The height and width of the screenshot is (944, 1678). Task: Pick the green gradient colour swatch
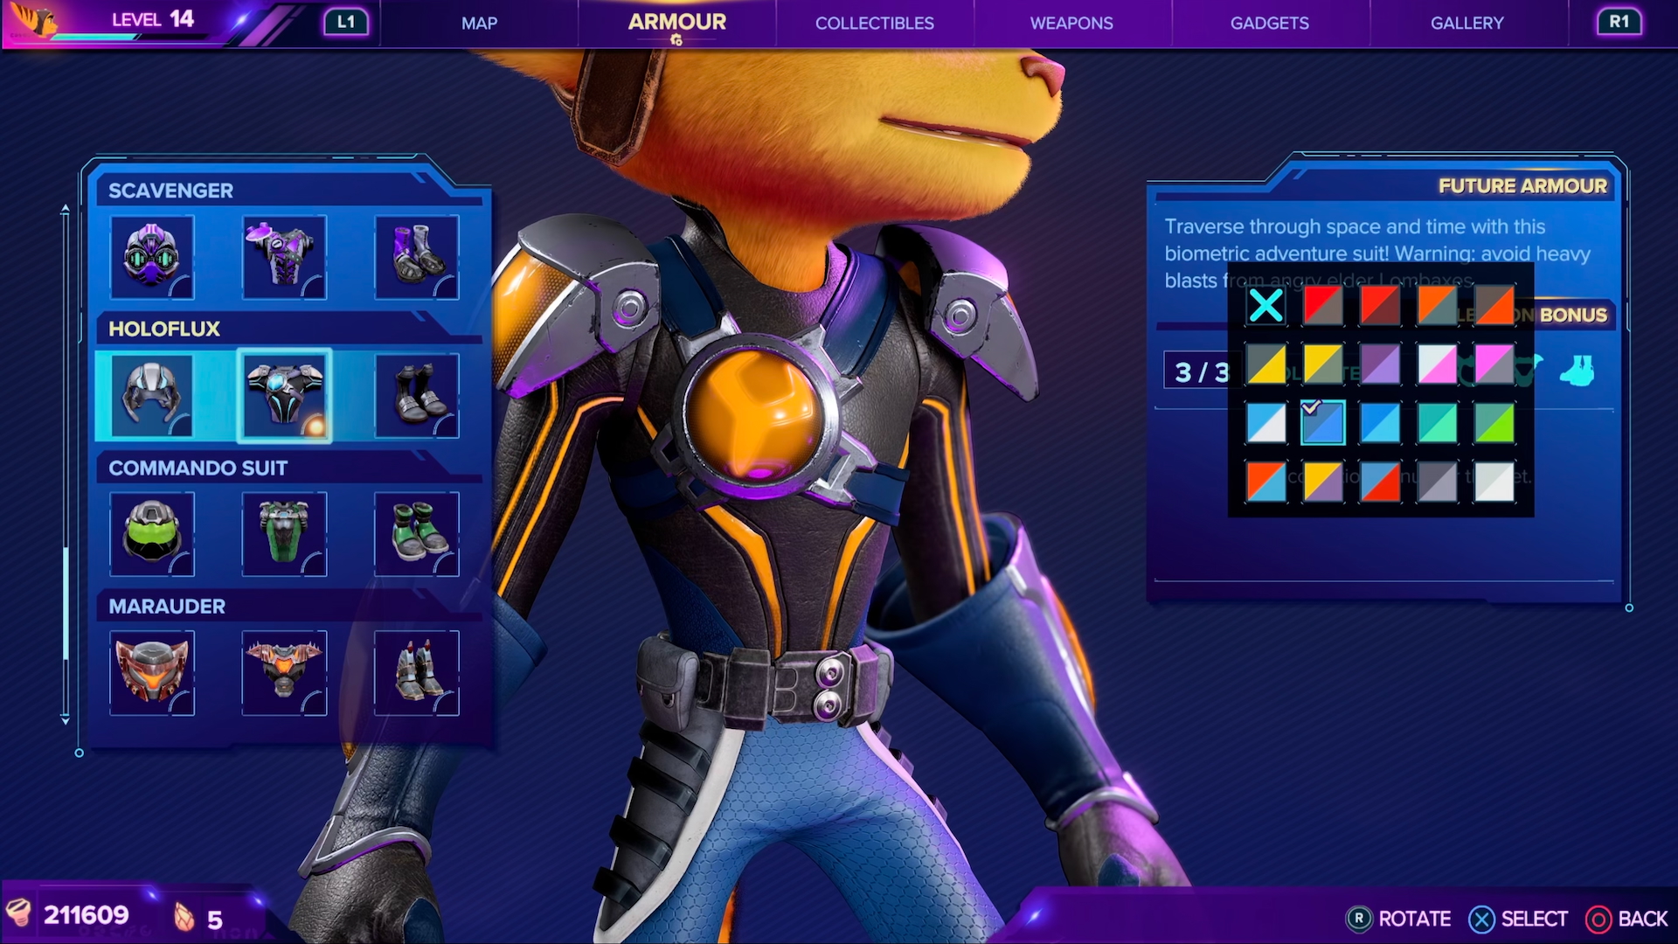[1494, 423]
